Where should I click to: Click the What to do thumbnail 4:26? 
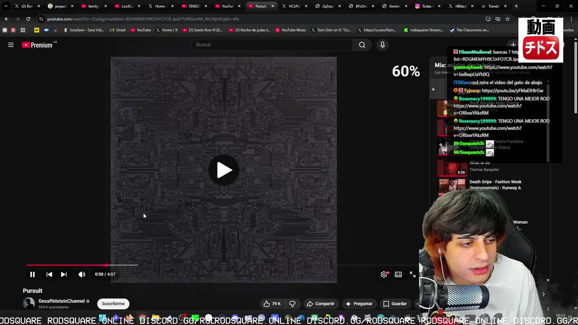coord(452,168)
